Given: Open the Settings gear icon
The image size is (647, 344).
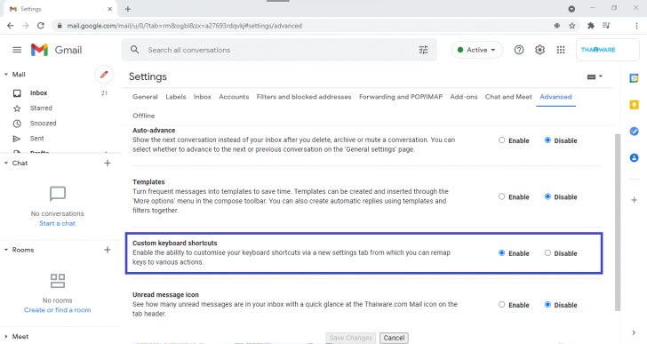Looking at the screenshot, I should (539, 50).
